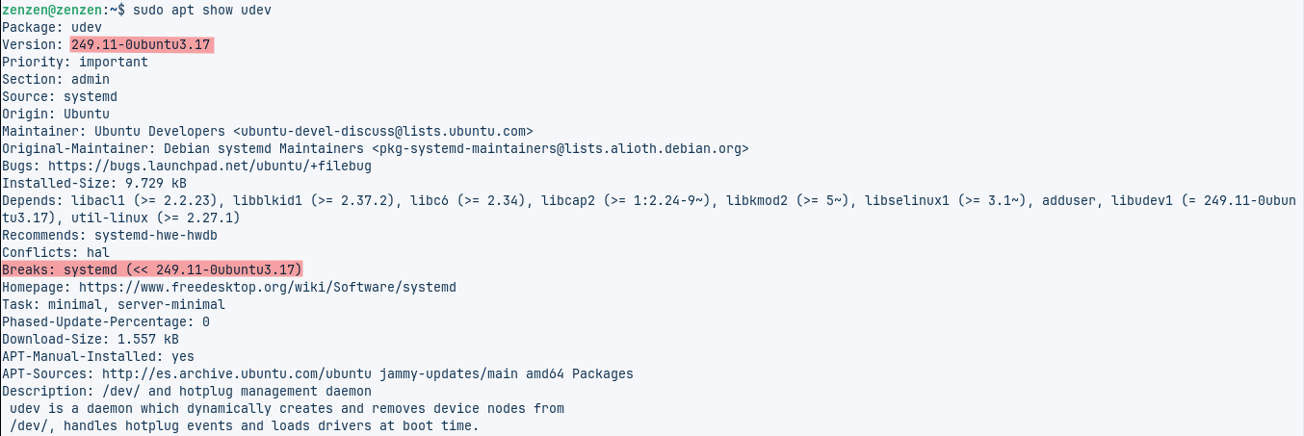Click the highlighted version 249.11-0ubuntu3.17

(x=142, y=45)
